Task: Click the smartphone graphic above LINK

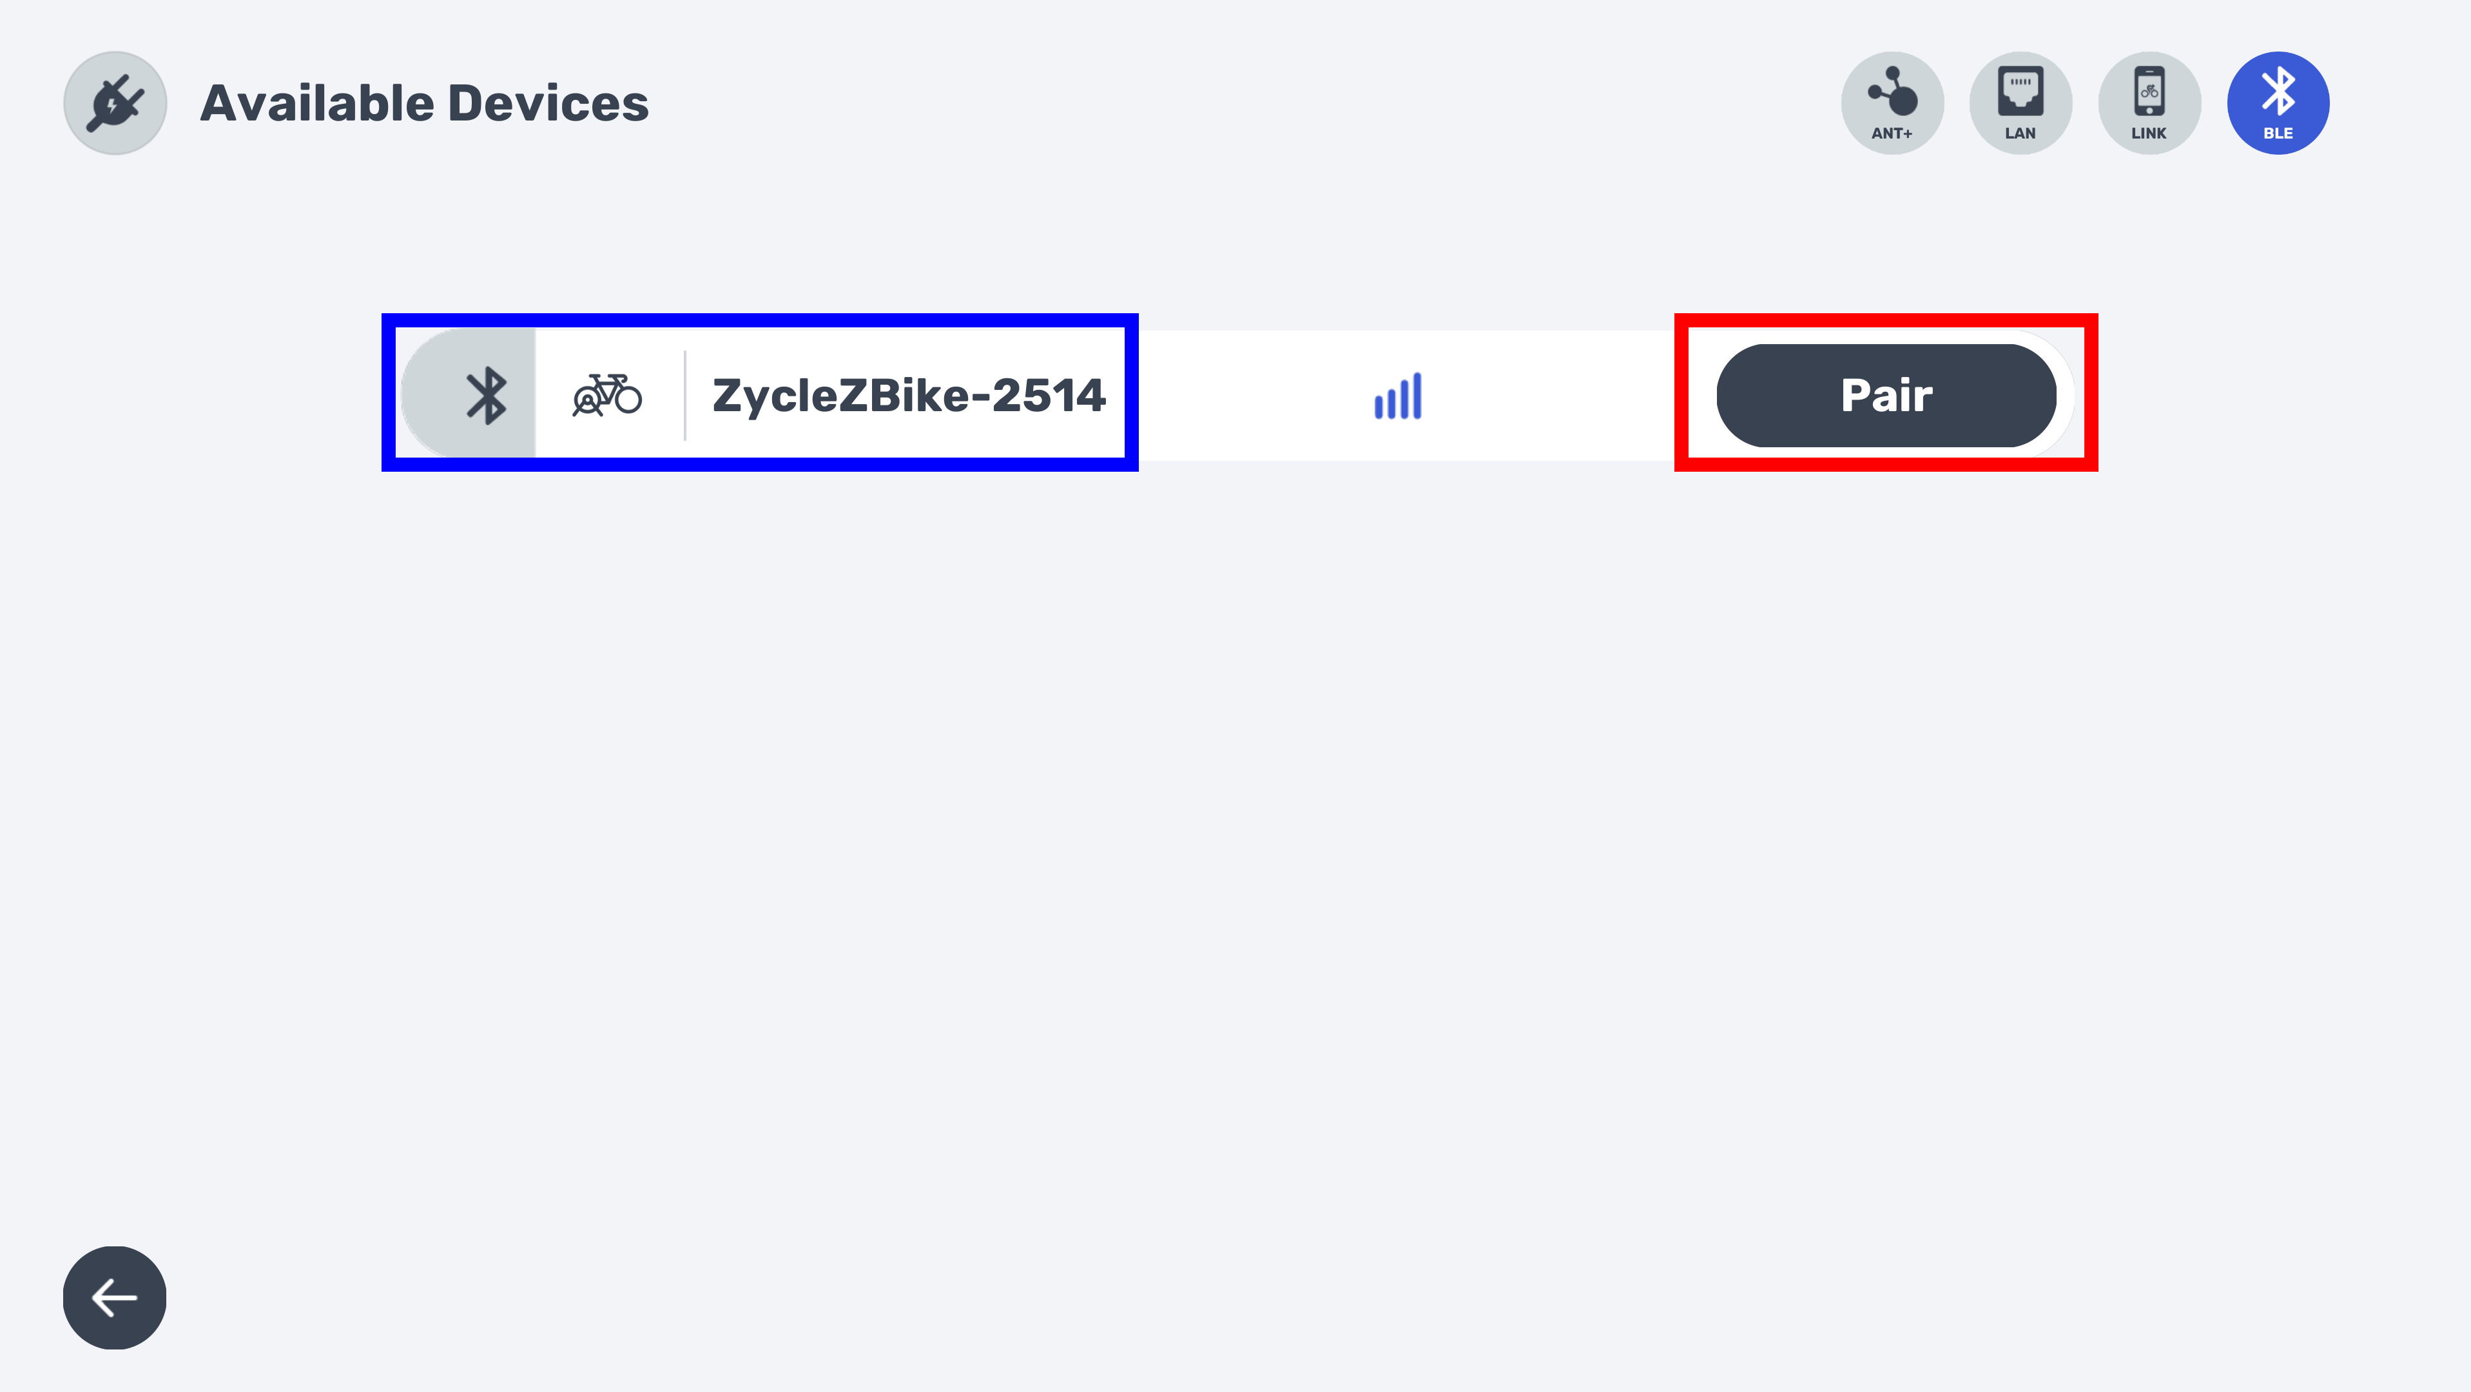Action: pyautogui.click(x=2149, y=90)
